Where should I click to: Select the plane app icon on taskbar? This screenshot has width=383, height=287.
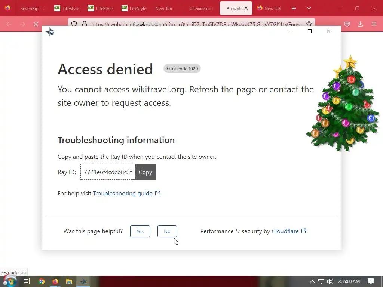coord(83,281)
